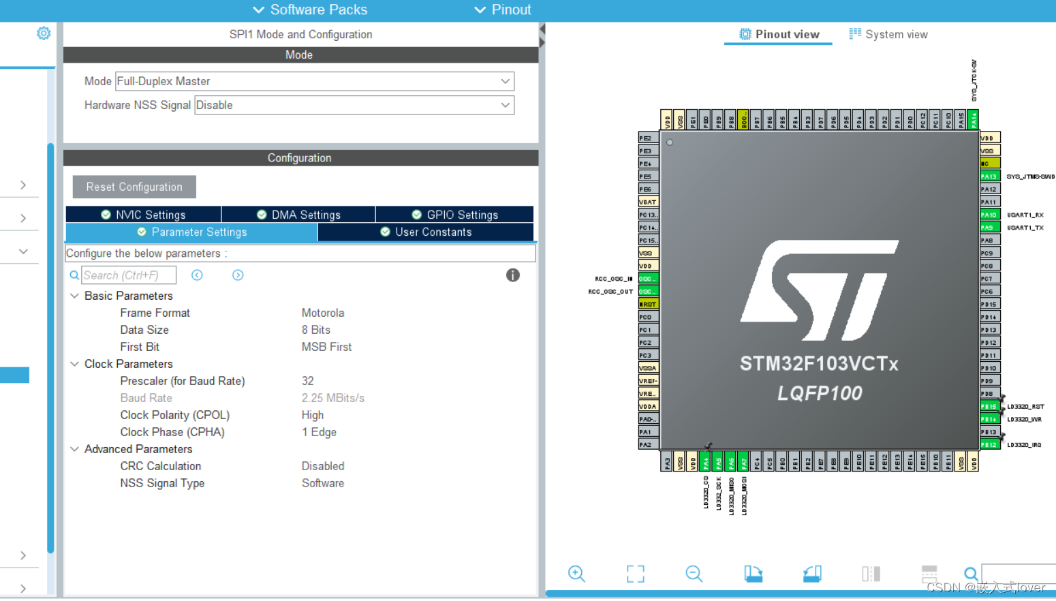Click NSS Signal Type value Software

[323, 483]
